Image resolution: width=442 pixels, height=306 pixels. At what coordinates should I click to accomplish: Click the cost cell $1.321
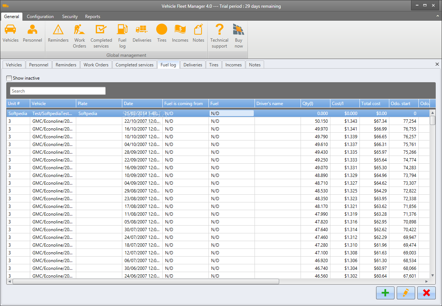click(x=345, y=206)
